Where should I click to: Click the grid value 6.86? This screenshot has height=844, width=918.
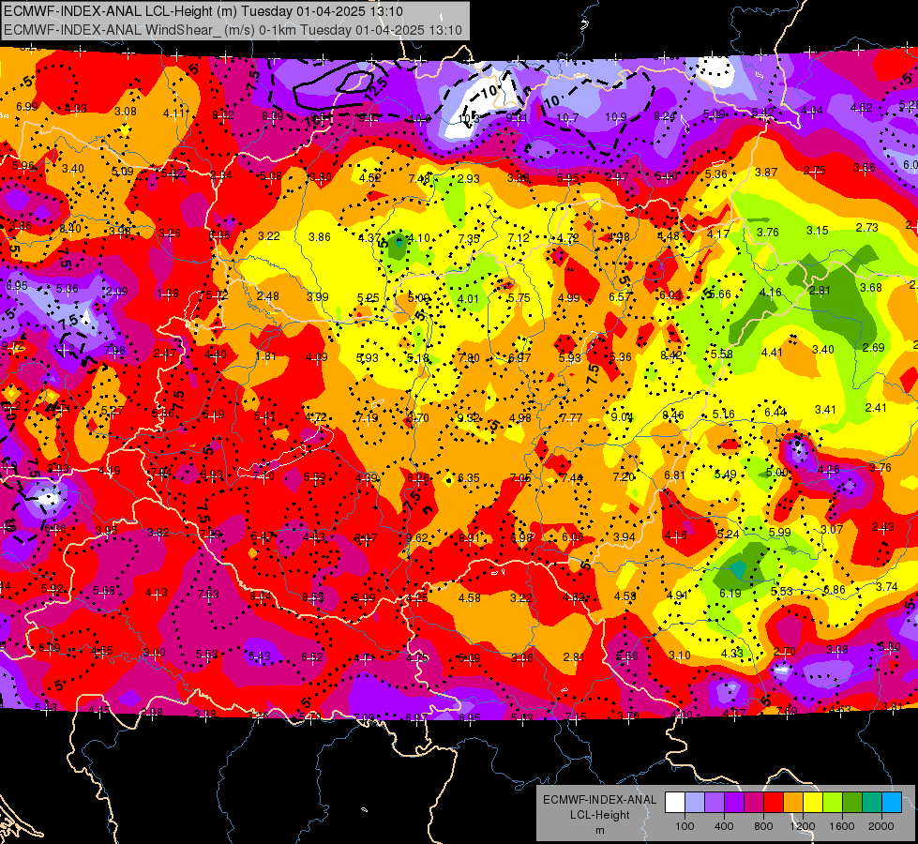pos(835,589)
